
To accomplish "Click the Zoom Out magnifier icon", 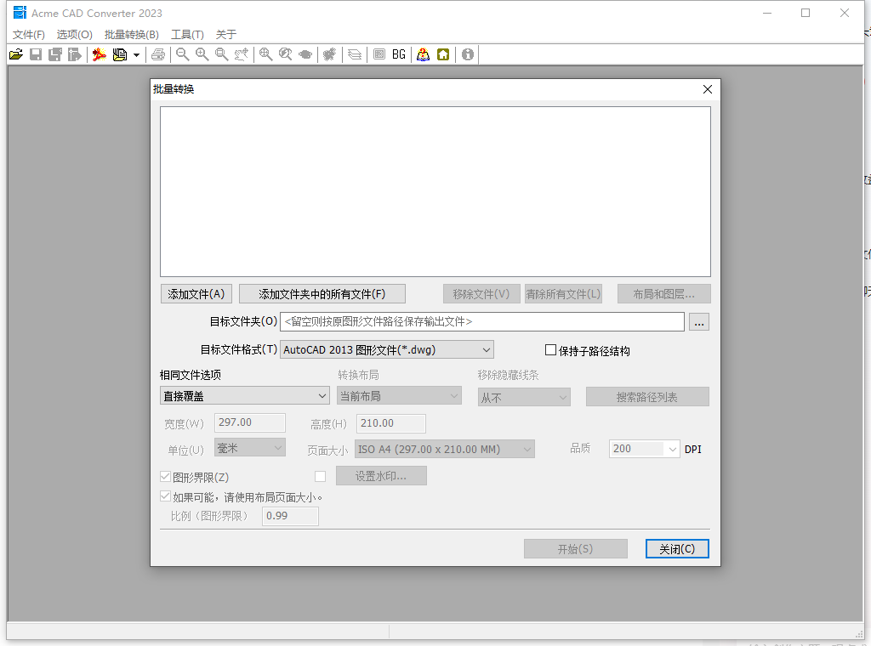I will (x=182, y=54).
